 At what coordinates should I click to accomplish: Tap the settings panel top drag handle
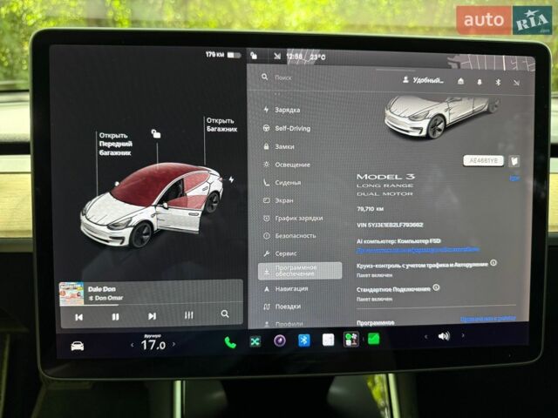(x=395, y=70)
